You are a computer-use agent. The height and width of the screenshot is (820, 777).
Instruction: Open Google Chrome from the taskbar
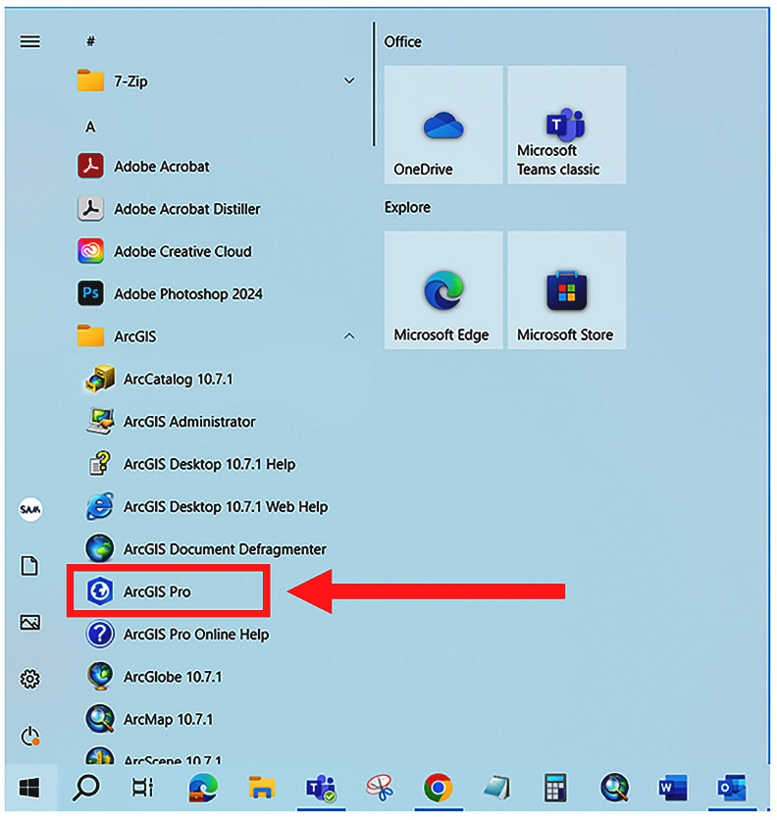438,788
